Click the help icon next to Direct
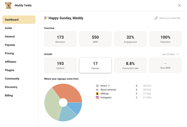Image resolution: width=187 pixels, height=127 pixels. point(109,86)
